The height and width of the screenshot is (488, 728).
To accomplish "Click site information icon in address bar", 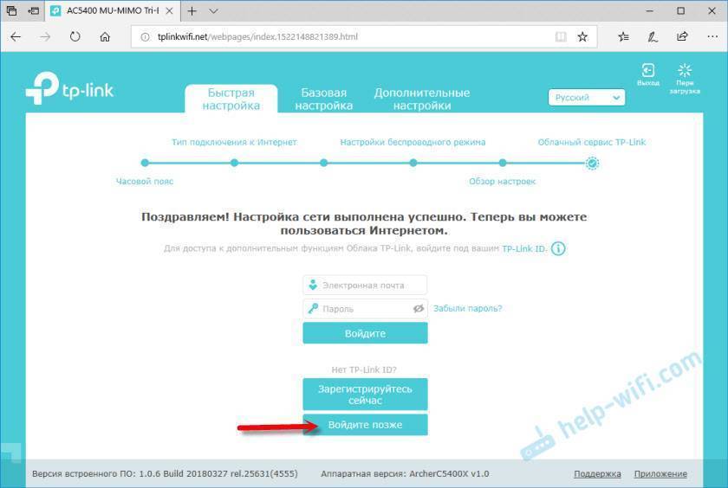I will tap(145, 36).
